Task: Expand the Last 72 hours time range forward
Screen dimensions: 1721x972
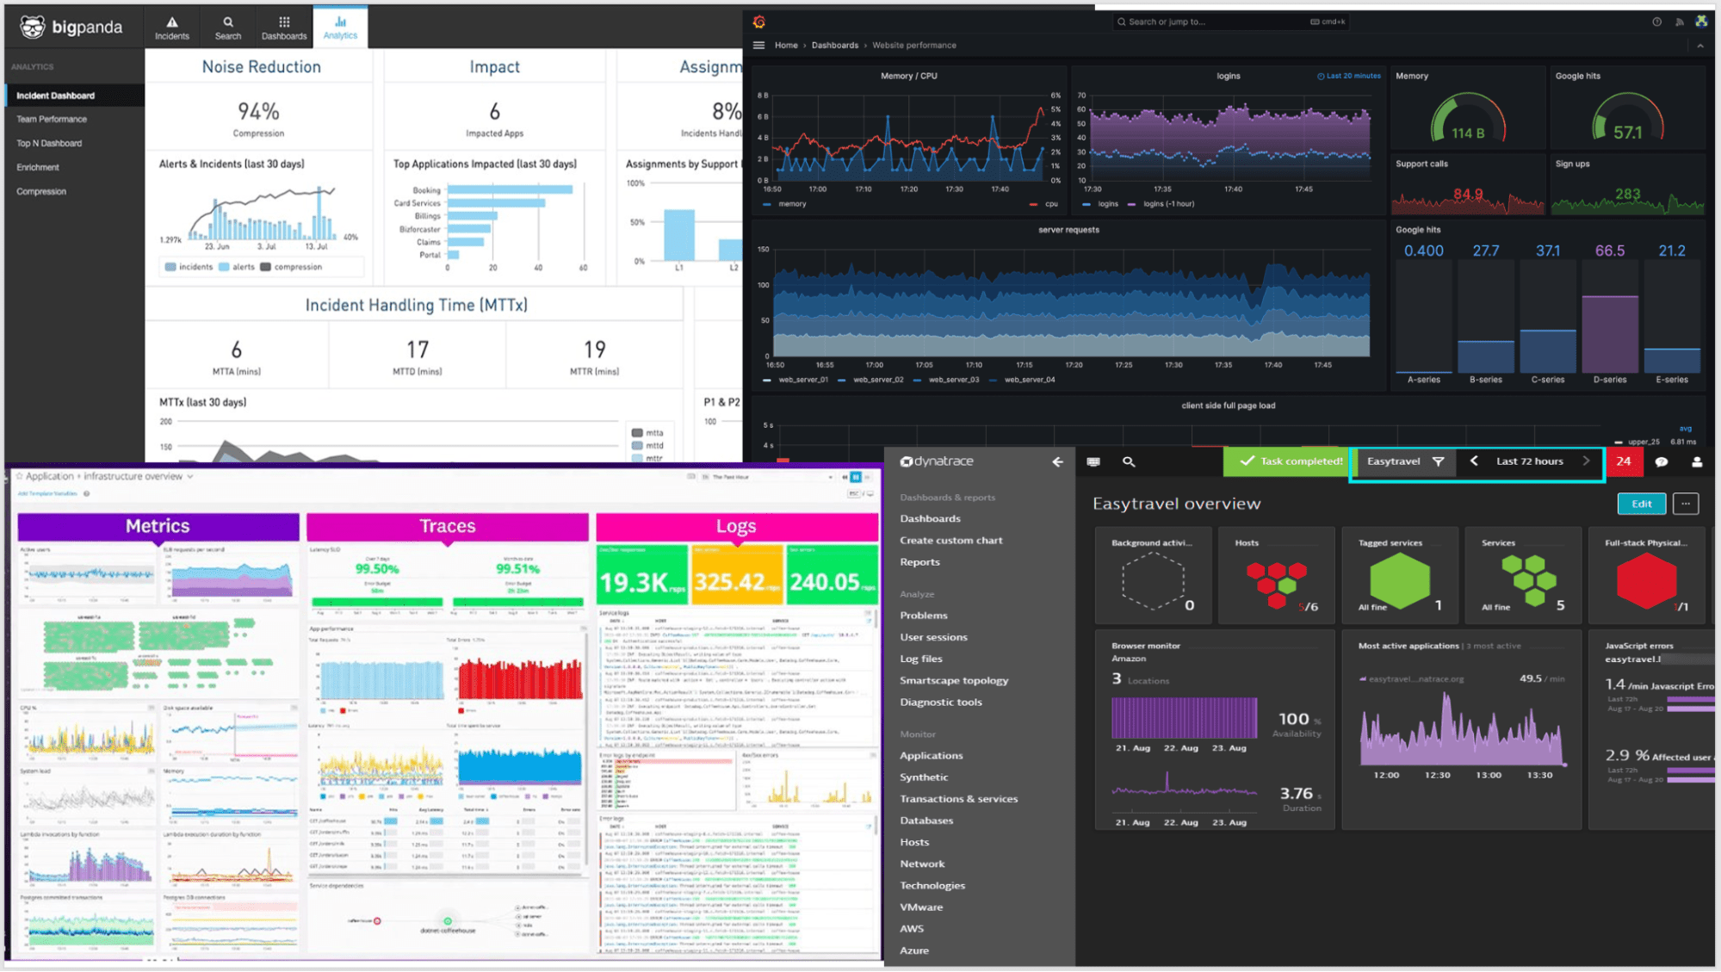Action: pos(1588,461)
